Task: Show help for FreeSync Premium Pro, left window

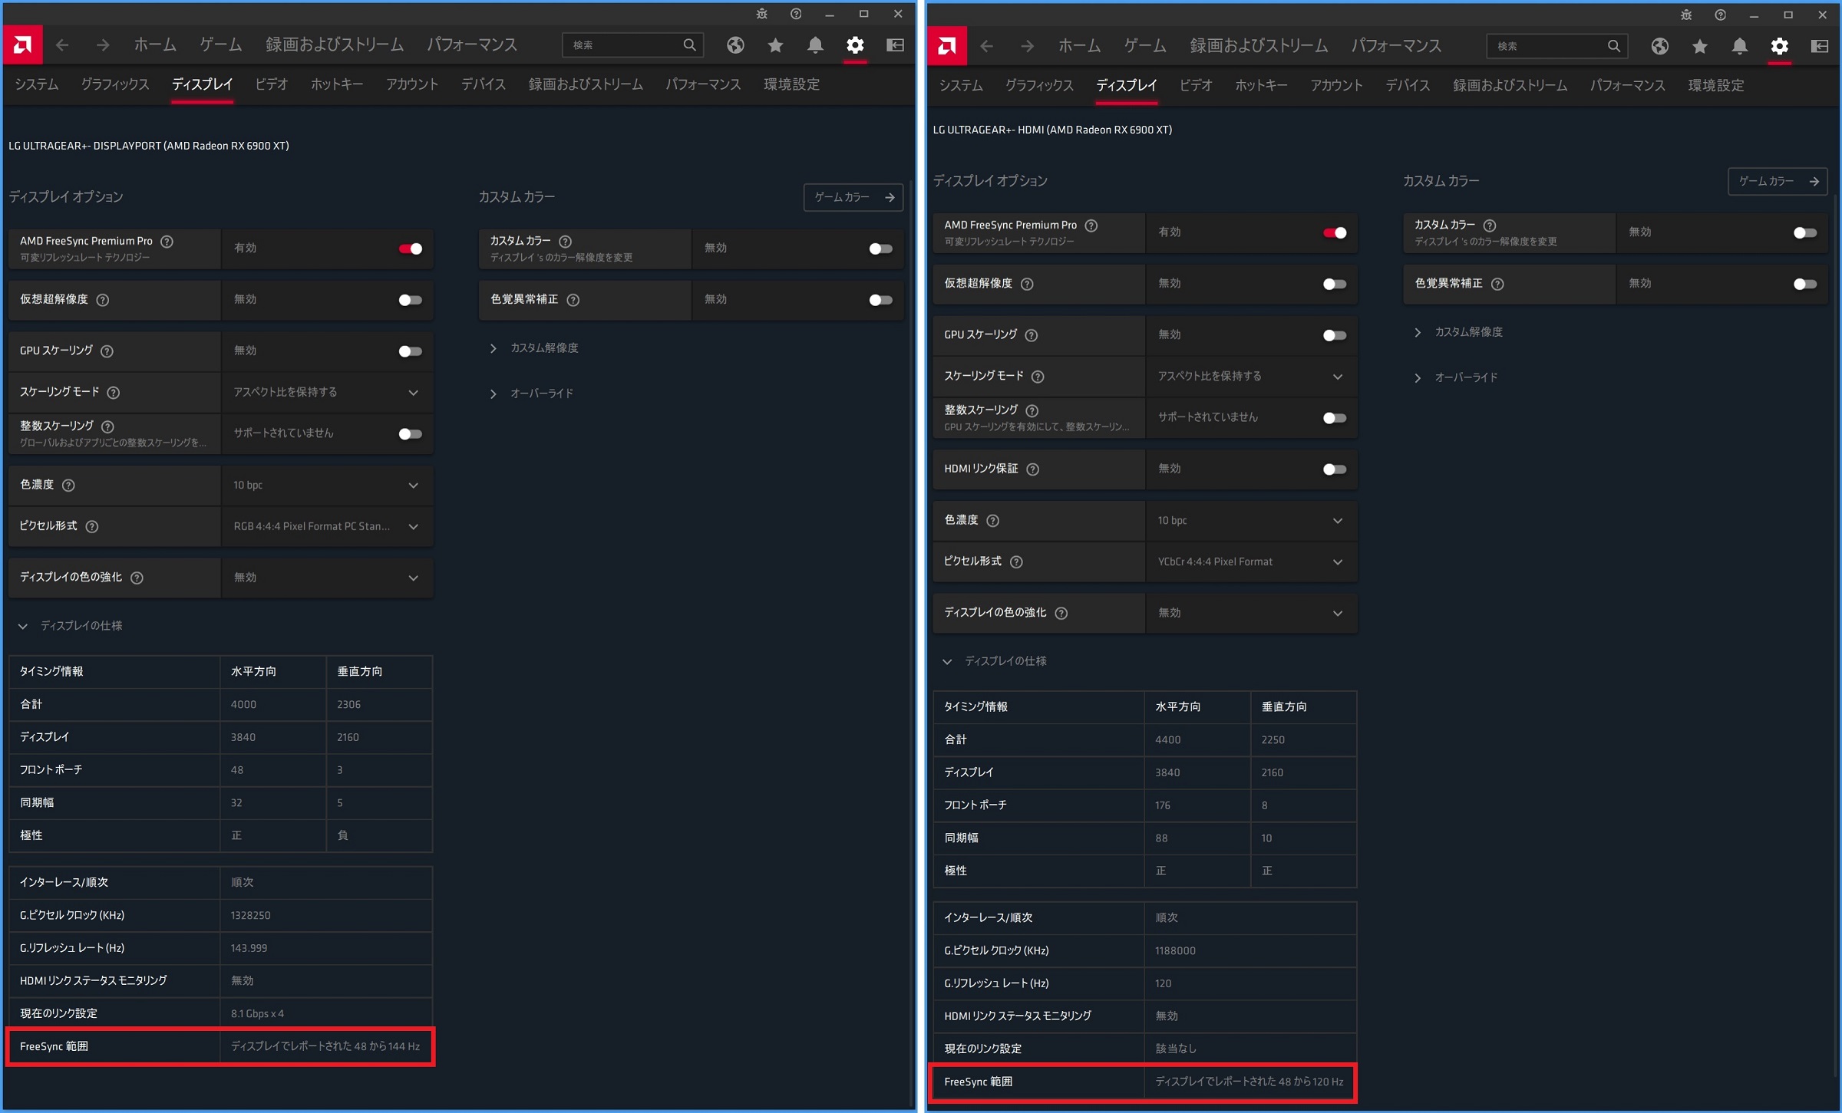Action: point(167,242)
